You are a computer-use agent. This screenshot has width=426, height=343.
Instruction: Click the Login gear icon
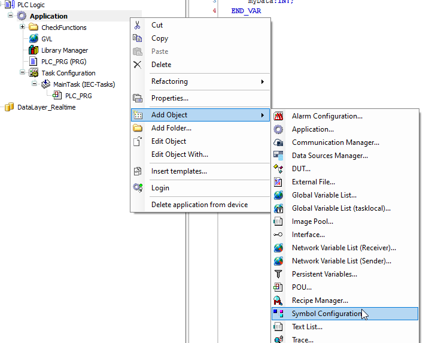coord(138,188)
